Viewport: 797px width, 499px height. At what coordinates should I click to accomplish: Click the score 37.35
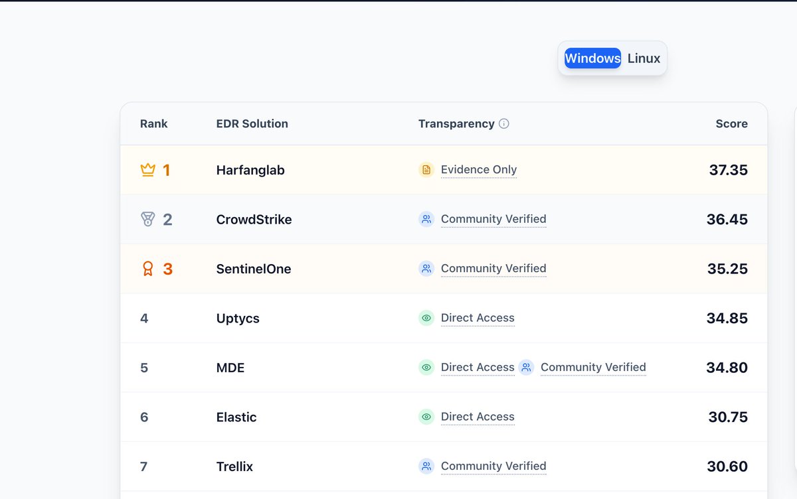(x=729, y=170)
